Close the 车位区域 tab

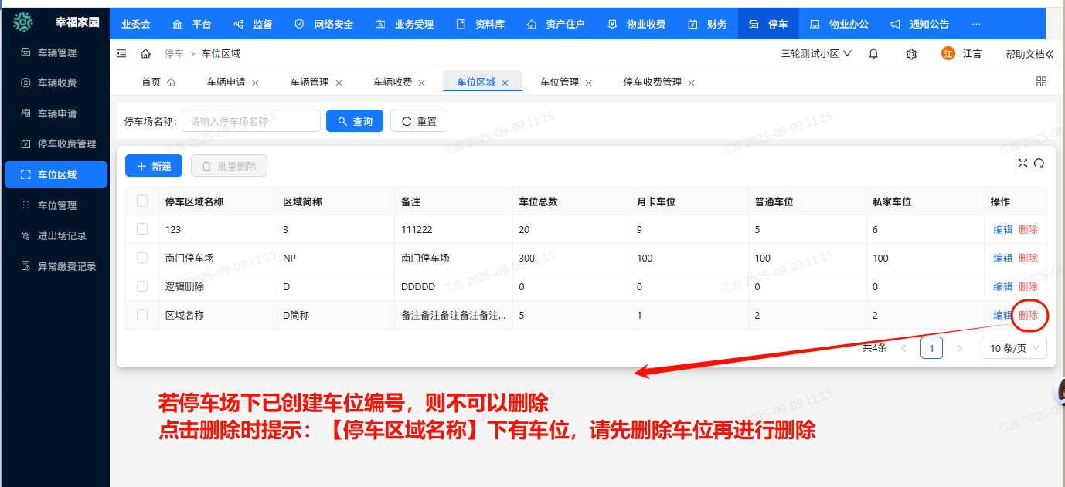[505, 83]
